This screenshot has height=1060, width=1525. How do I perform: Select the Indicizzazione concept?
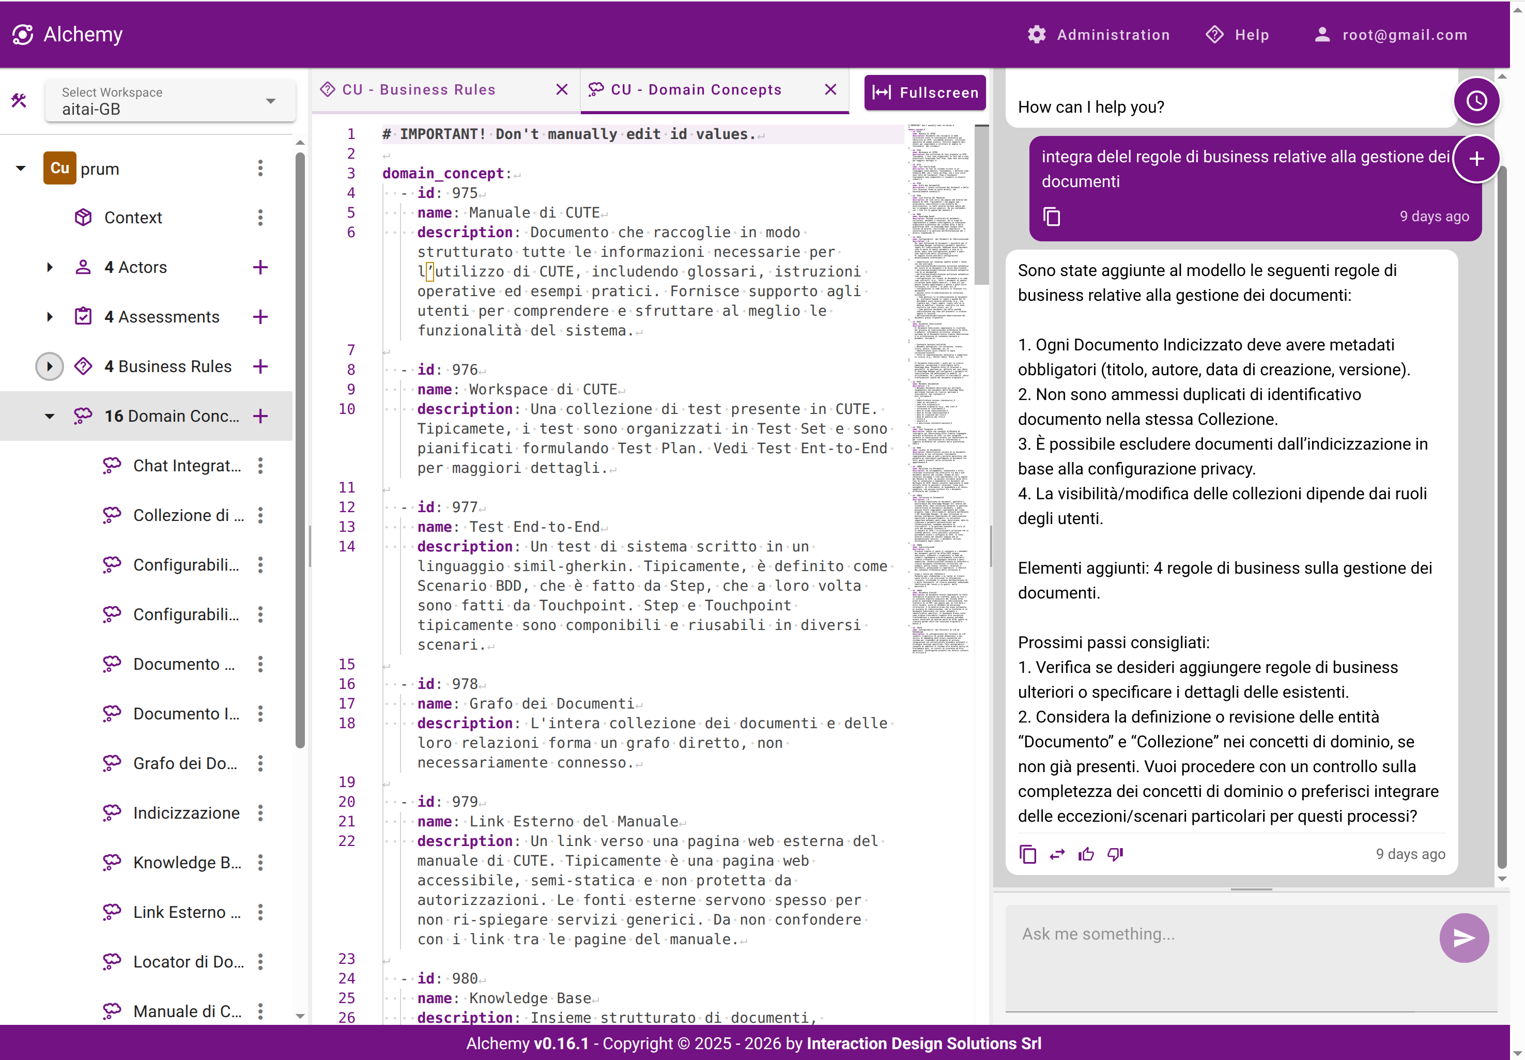tap(186, 813)
